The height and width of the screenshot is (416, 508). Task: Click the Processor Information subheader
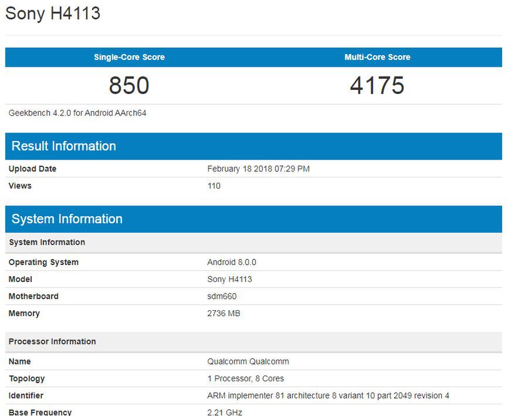coord(253,342)
